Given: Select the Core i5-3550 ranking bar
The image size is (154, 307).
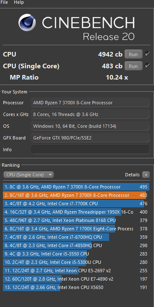Looking at the screenshot, I should (x=76, y=254).
